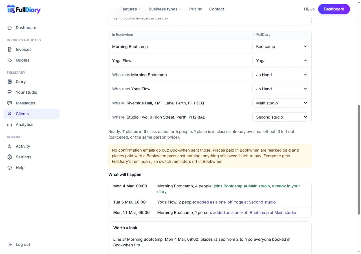Open the Riverside Hall location dropdown

pos(280,103)
